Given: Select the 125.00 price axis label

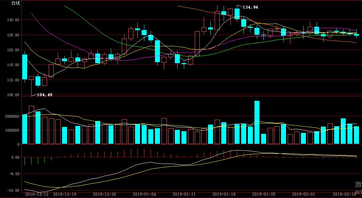Looking at the screenshot, I should pyautogui.click(x=13, y=35).
